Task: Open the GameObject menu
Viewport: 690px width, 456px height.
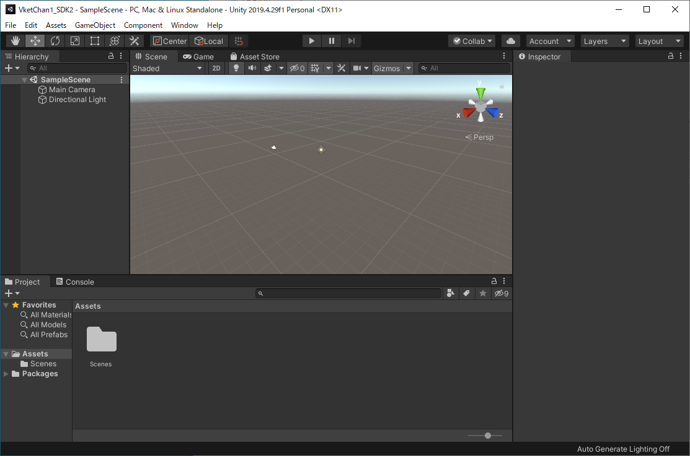Action: tap(95, 25)
